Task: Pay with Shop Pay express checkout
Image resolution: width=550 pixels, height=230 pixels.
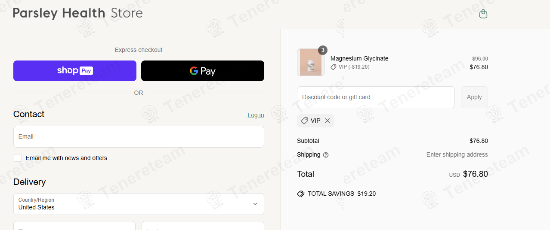Action: point(75,71)
